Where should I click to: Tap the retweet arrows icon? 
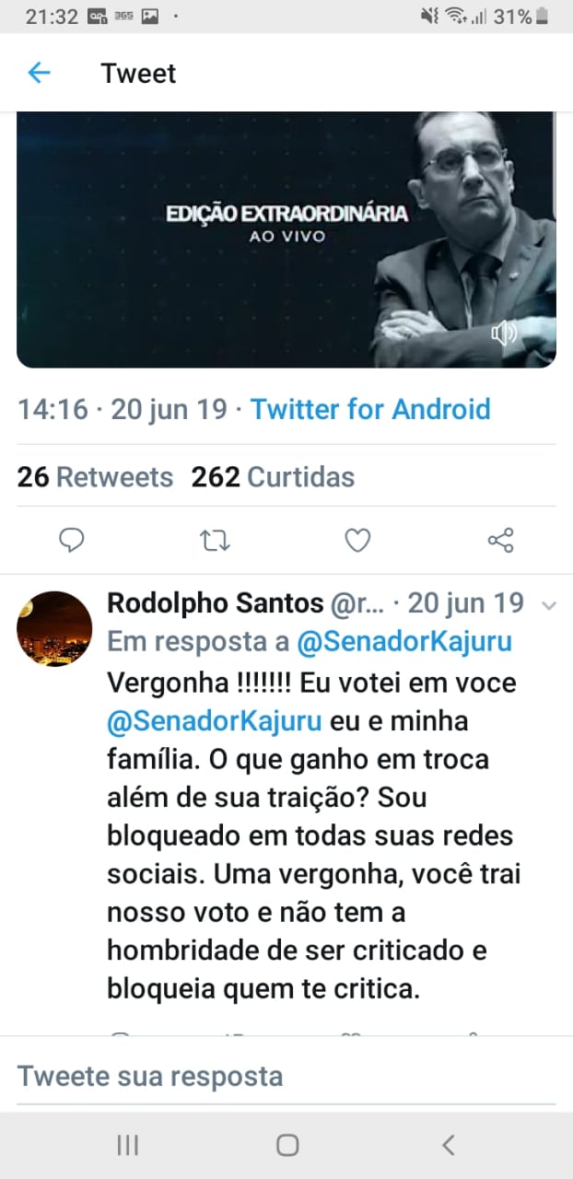(215, 541)
